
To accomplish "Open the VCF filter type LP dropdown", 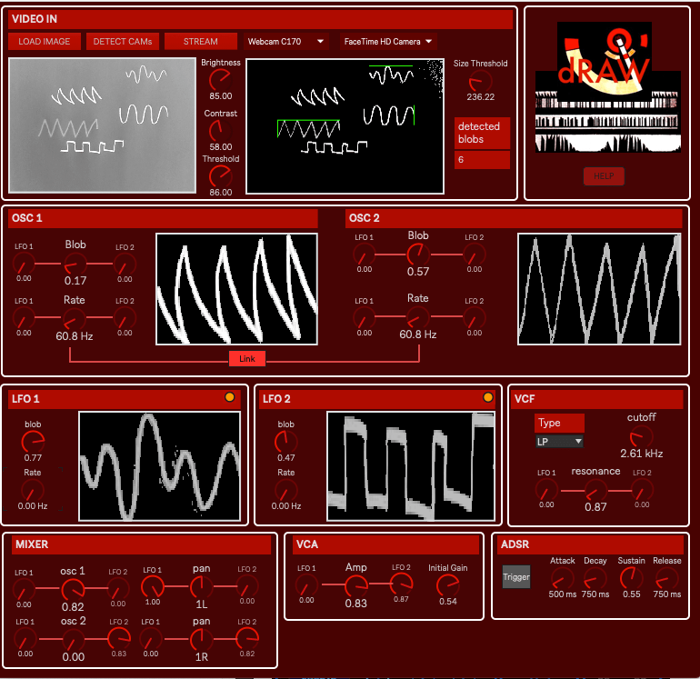I will click(559, 441).
